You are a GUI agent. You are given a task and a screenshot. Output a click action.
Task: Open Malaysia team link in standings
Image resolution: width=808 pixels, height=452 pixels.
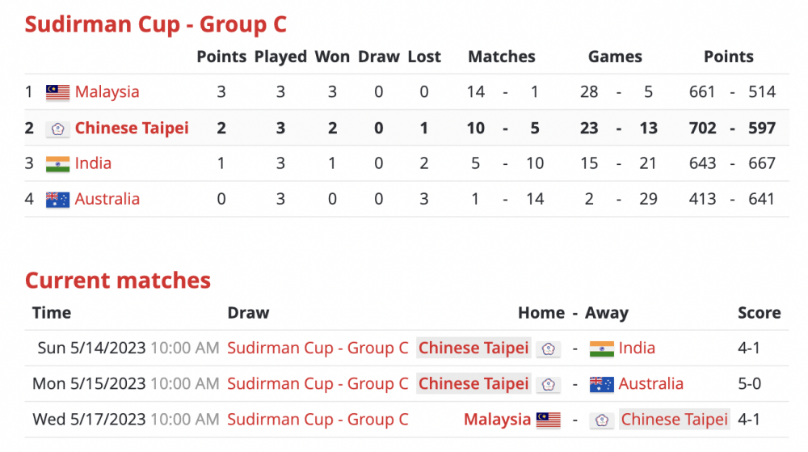(x=107, y=92)
